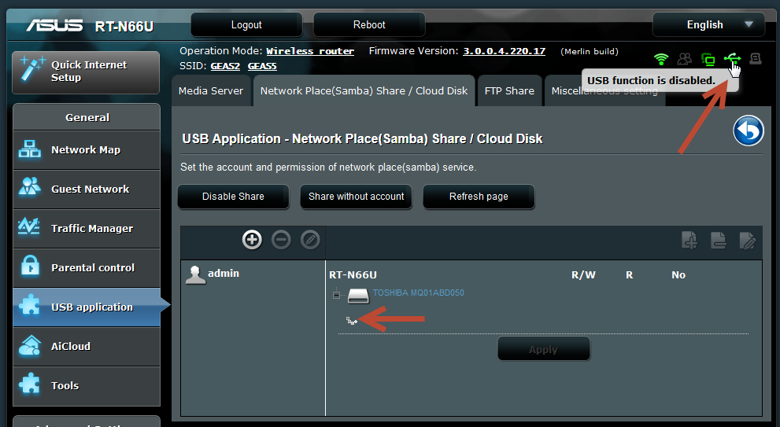The image size is (780, 427).
Task: Click the TOSHIBA hard drive icon
Action: point(358,295)
